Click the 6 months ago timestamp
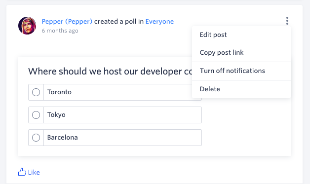Screen dimensions: 310x184 coord(60,31)
